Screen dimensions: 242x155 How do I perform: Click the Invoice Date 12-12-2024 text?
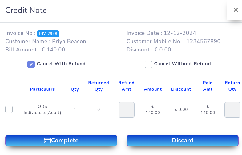[x=161, y=33]
